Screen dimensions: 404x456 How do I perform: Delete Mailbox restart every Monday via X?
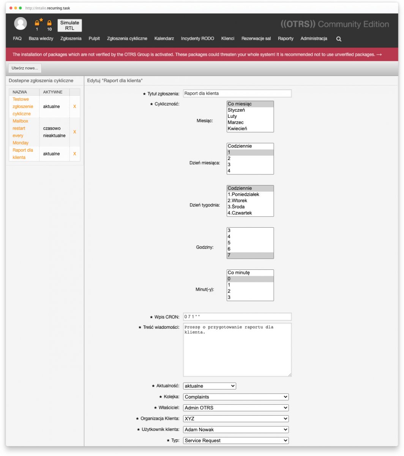pos(74,132)
